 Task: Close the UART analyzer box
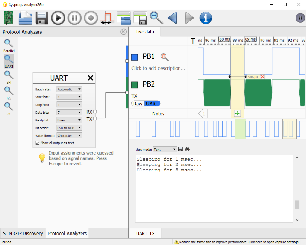click(90, 78)
